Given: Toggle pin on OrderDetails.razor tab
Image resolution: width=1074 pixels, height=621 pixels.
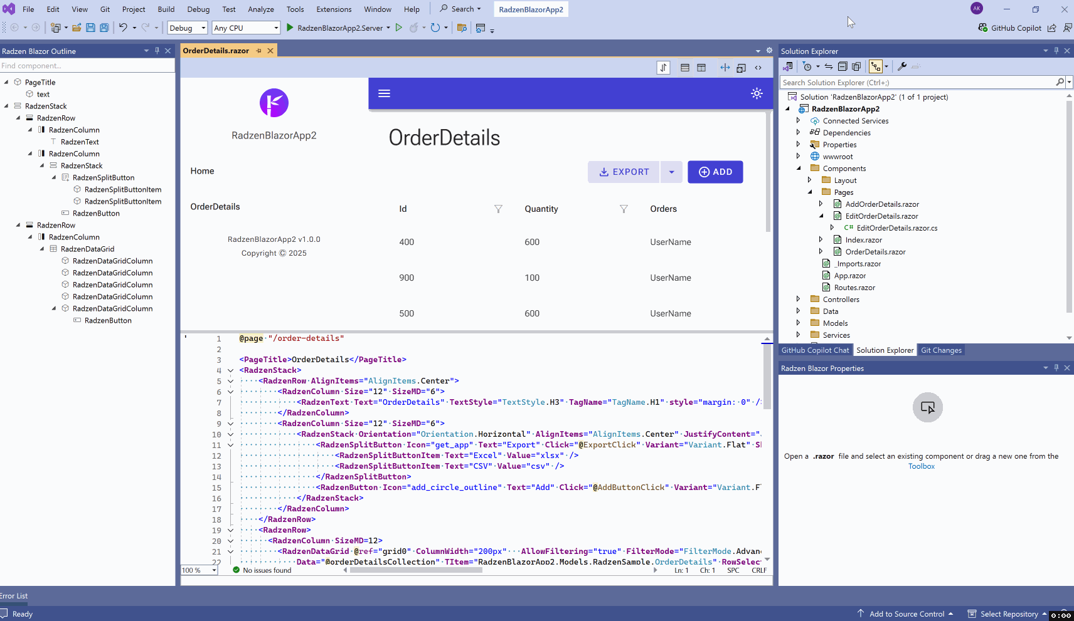Looking at the screenshot, I should (x=258, y=51).
